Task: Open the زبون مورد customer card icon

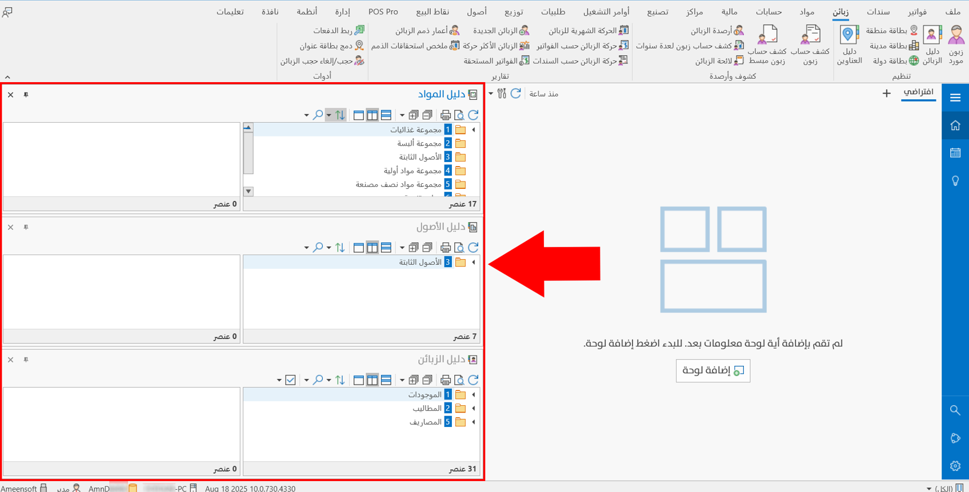Action: tap(956, 45)
